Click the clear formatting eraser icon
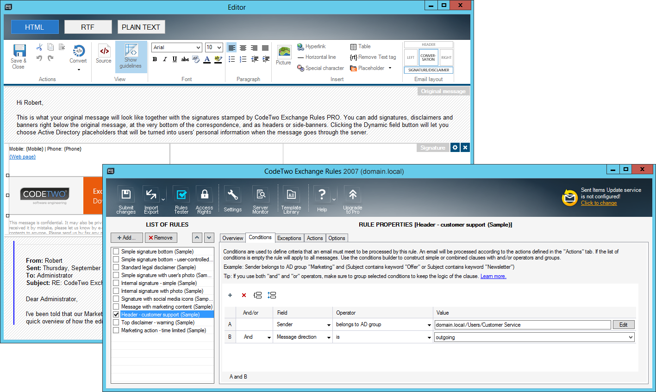Image resolution: width=656 pixels, height=392 pixels. click(x=196, y=59)
